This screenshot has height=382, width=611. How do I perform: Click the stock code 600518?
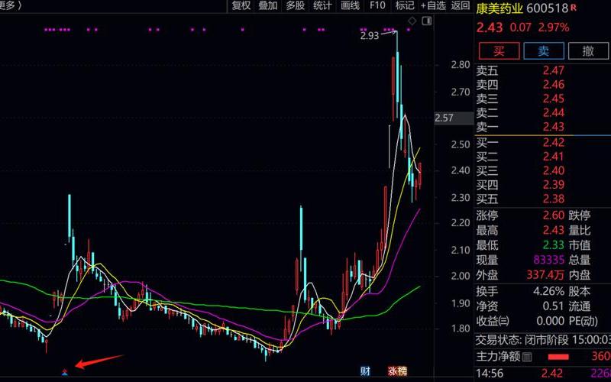pyautogui.click(x=547, y=8)
